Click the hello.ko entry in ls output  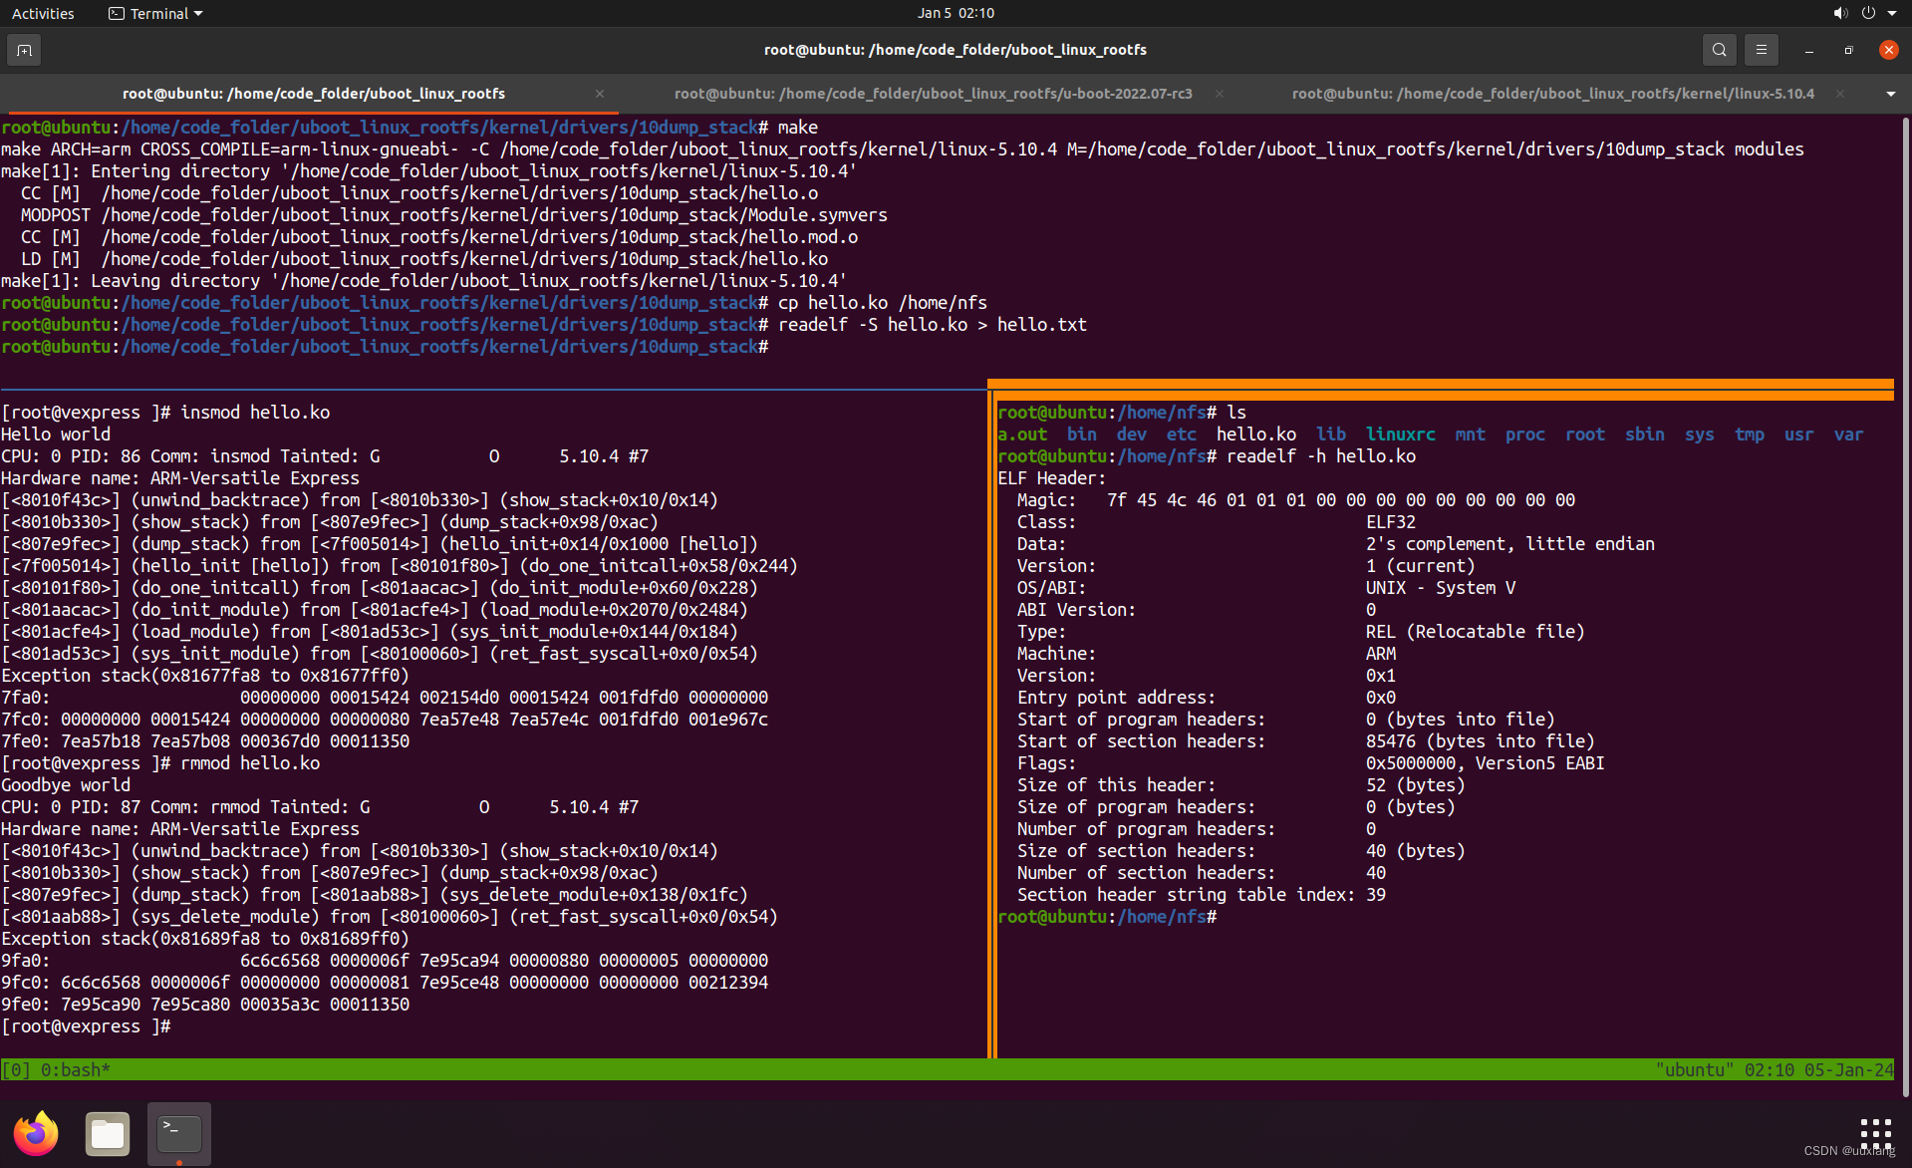1256,435
